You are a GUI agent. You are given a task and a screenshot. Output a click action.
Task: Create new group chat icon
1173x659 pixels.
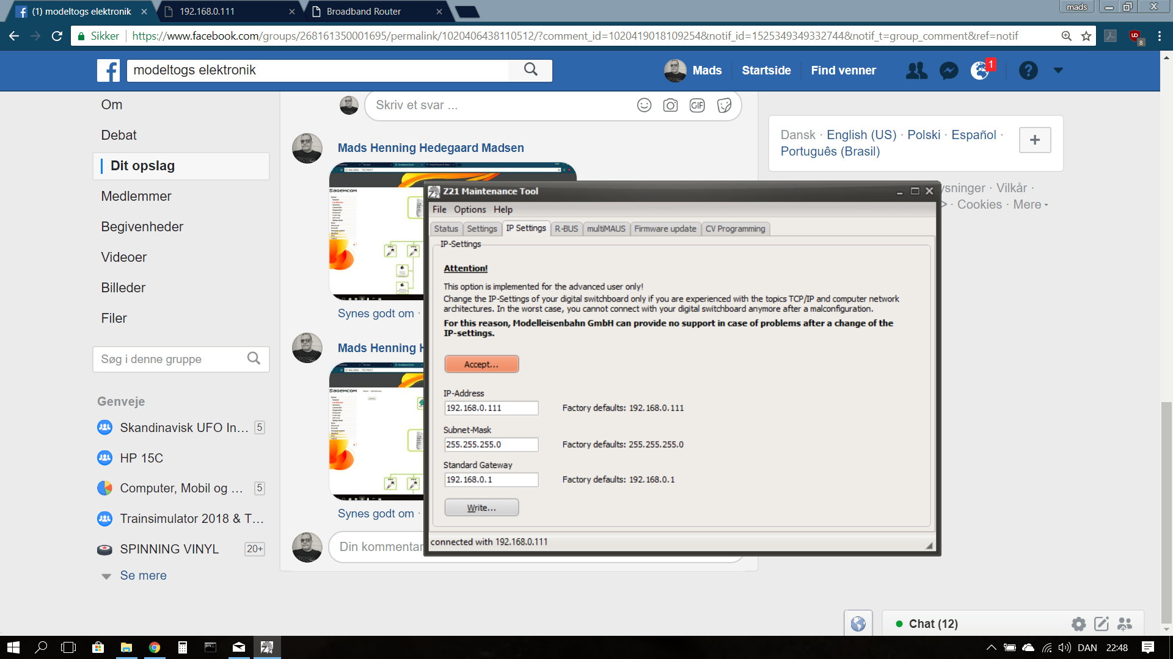[1125, 624]
